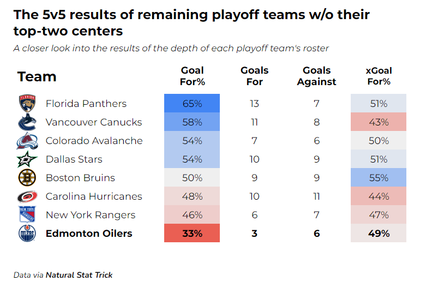This screenshot has width=432, height=287.
Task: Click Florida's 65% Goal For cell
Action: coord(192,104)
